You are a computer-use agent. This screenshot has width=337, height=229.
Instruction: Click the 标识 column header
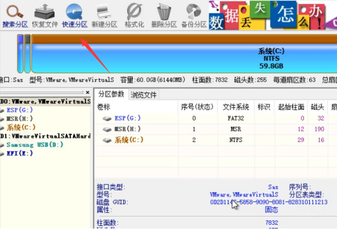[x=264, y=107]
